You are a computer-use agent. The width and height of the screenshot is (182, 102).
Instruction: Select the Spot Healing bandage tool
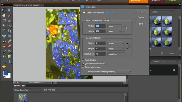9,41
